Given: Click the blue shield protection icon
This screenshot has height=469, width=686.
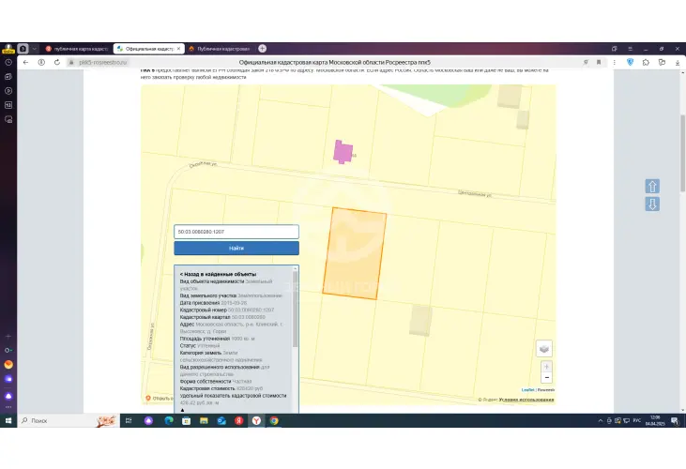Looking at the screenshot, I should 630,63.
